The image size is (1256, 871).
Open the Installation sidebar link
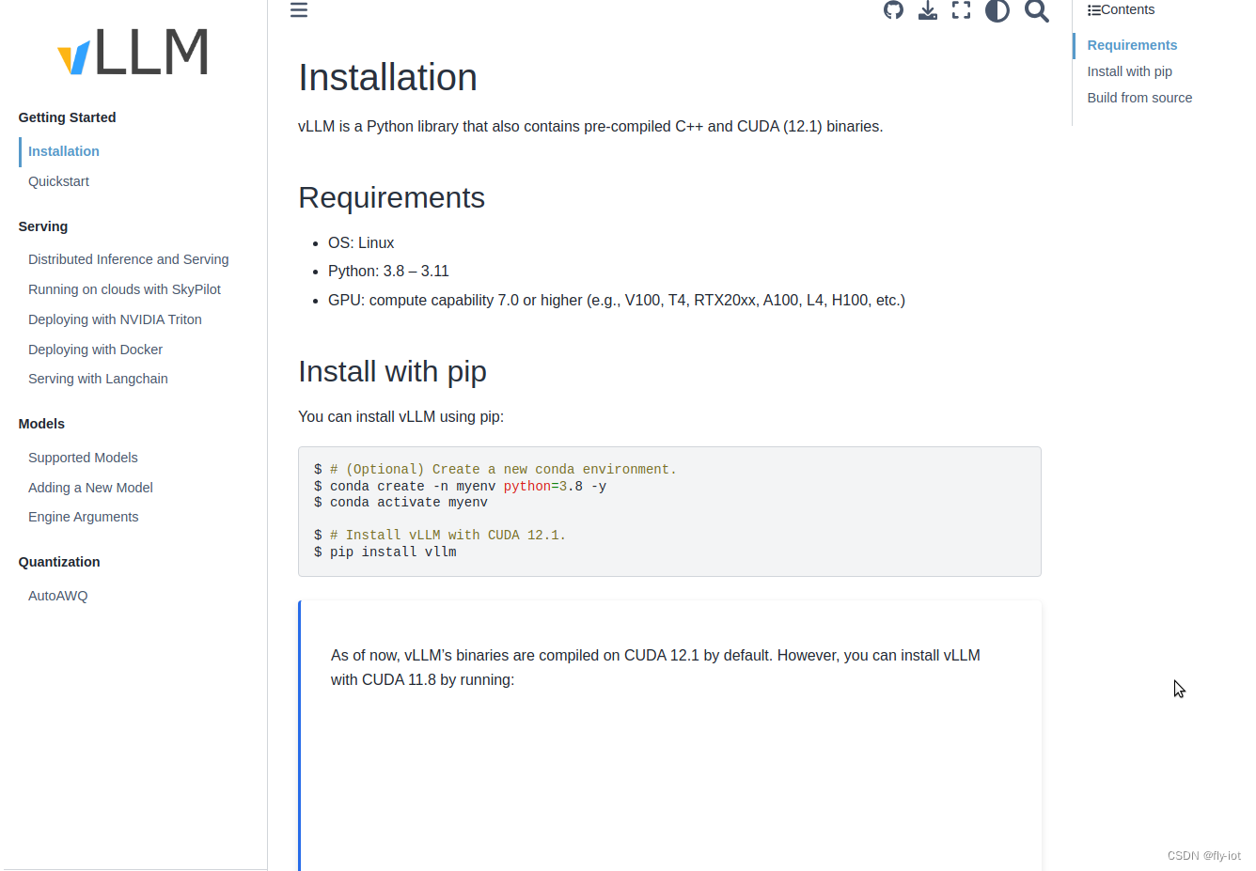[64, 151]
